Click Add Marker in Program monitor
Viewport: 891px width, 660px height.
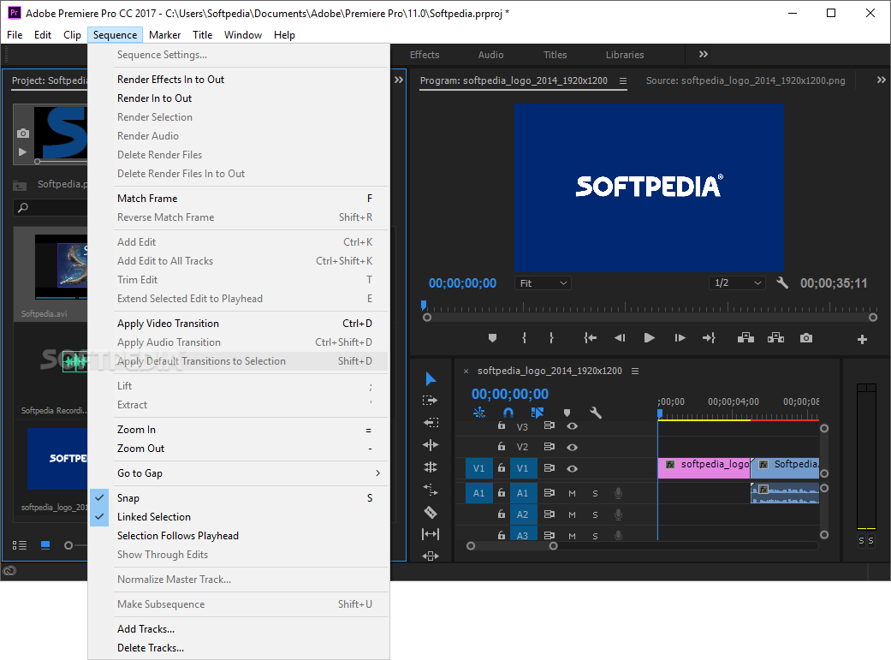pos(493,338)
